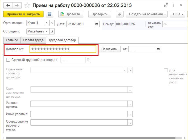Screen dimensions: 188x140
Task: Expand Основание срочного договора dropdown
Action: pos(125,70)
